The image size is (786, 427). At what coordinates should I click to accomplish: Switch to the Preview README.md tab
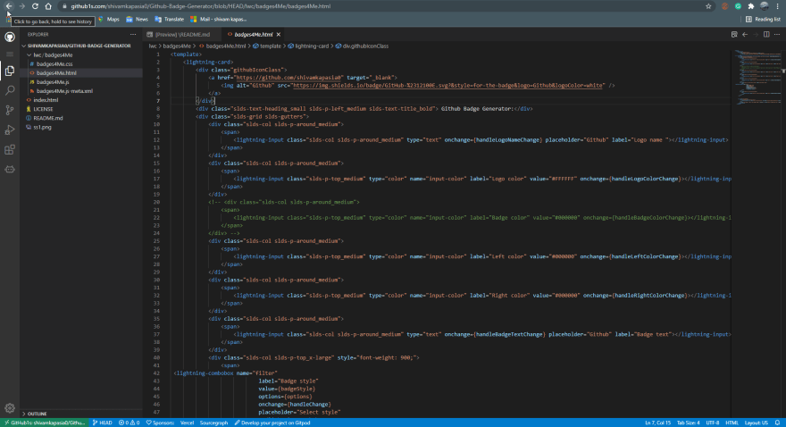click(x=182, y=35)
